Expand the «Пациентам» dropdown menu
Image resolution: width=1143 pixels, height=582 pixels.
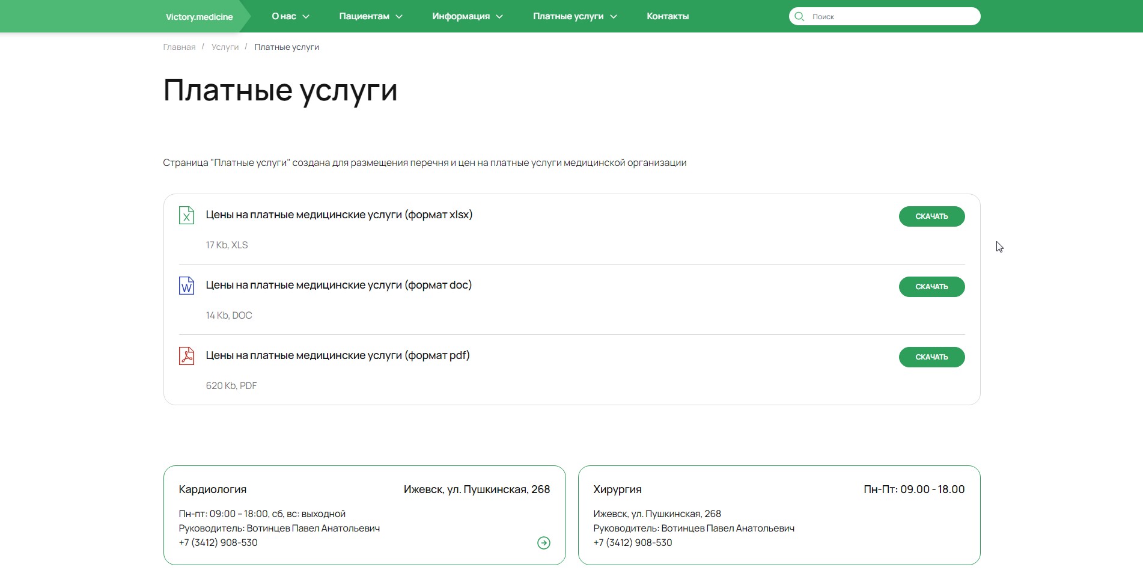click(x=370, y=16)
